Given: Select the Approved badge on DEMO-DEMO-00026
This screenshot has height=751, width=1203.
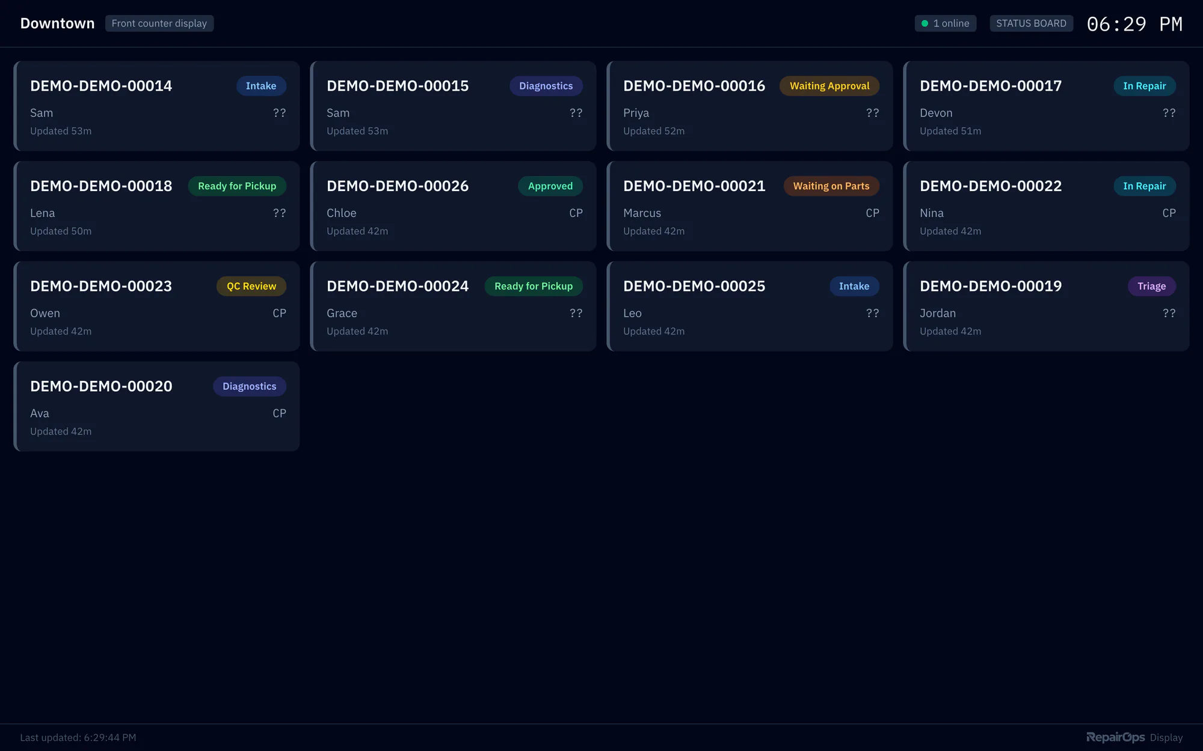Looking at the screenshot, I should point(550,186).
